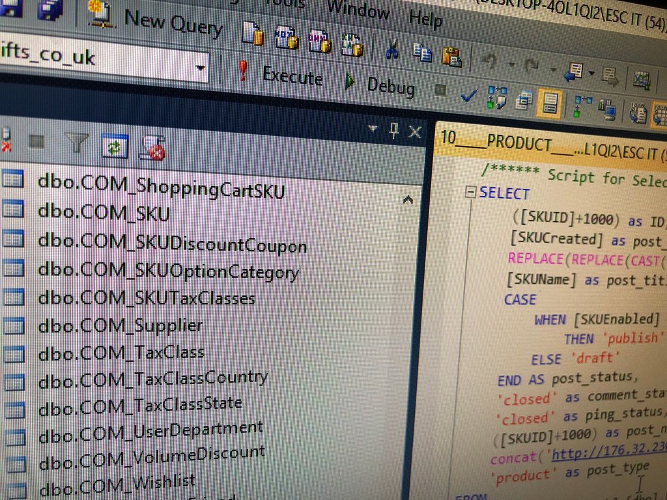Click the table icon beside dbo.COM_Supplier
The height and width of the screenshot is (500, 667).
click(x=14, y=327)
